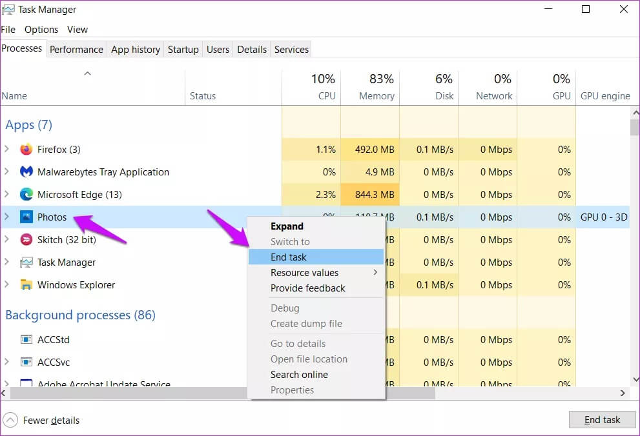The height and width of the screenshot is (436, 640).
Task: Click the Task Manager row icon
Action: tap(26, 262)
